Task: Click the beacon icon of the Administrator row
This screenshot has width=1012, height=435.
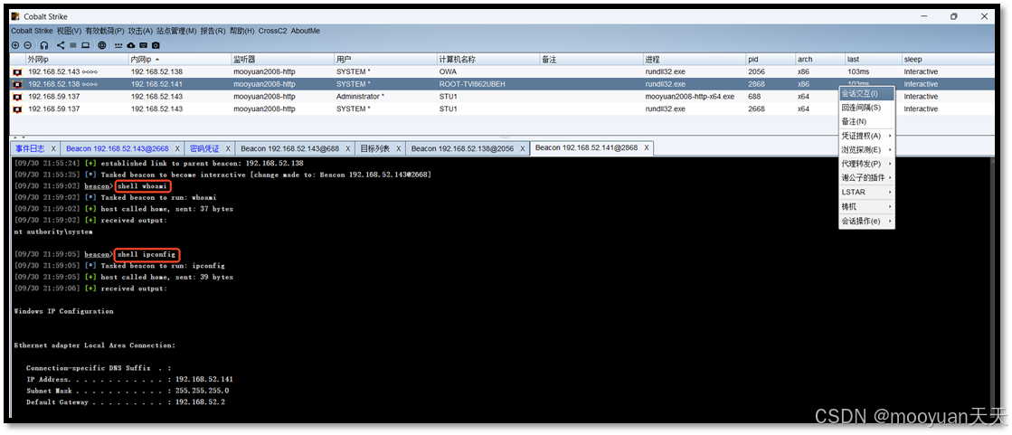Action: click(x=17, y=97)
